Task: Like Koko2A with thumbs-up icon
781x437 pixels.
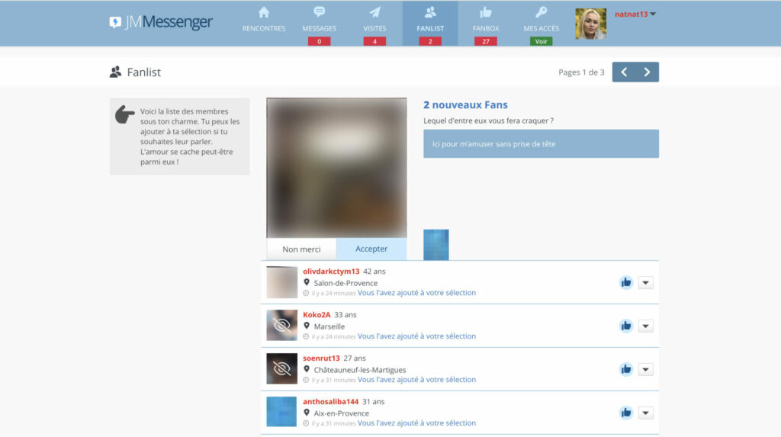Action: [x=626, y=326]
